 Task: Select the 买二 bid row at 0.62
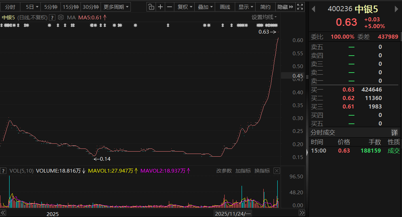click(x=354, y=98)
